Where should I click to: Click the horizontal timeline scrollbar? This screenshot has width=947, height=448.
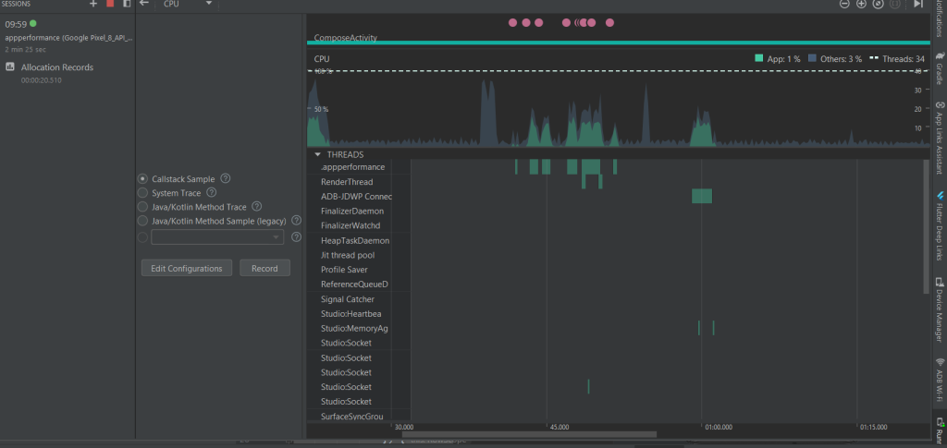point(529,434)
